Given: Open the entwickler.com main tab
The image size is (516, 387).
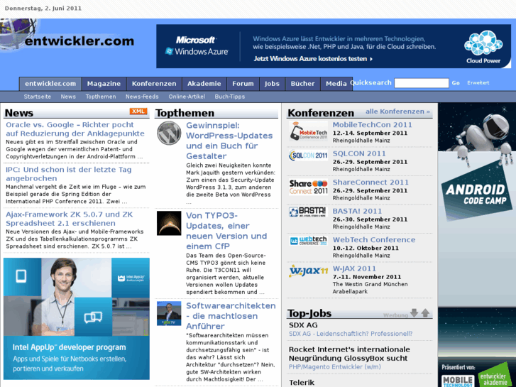Looking at the screenshot, I should point(50,84).
